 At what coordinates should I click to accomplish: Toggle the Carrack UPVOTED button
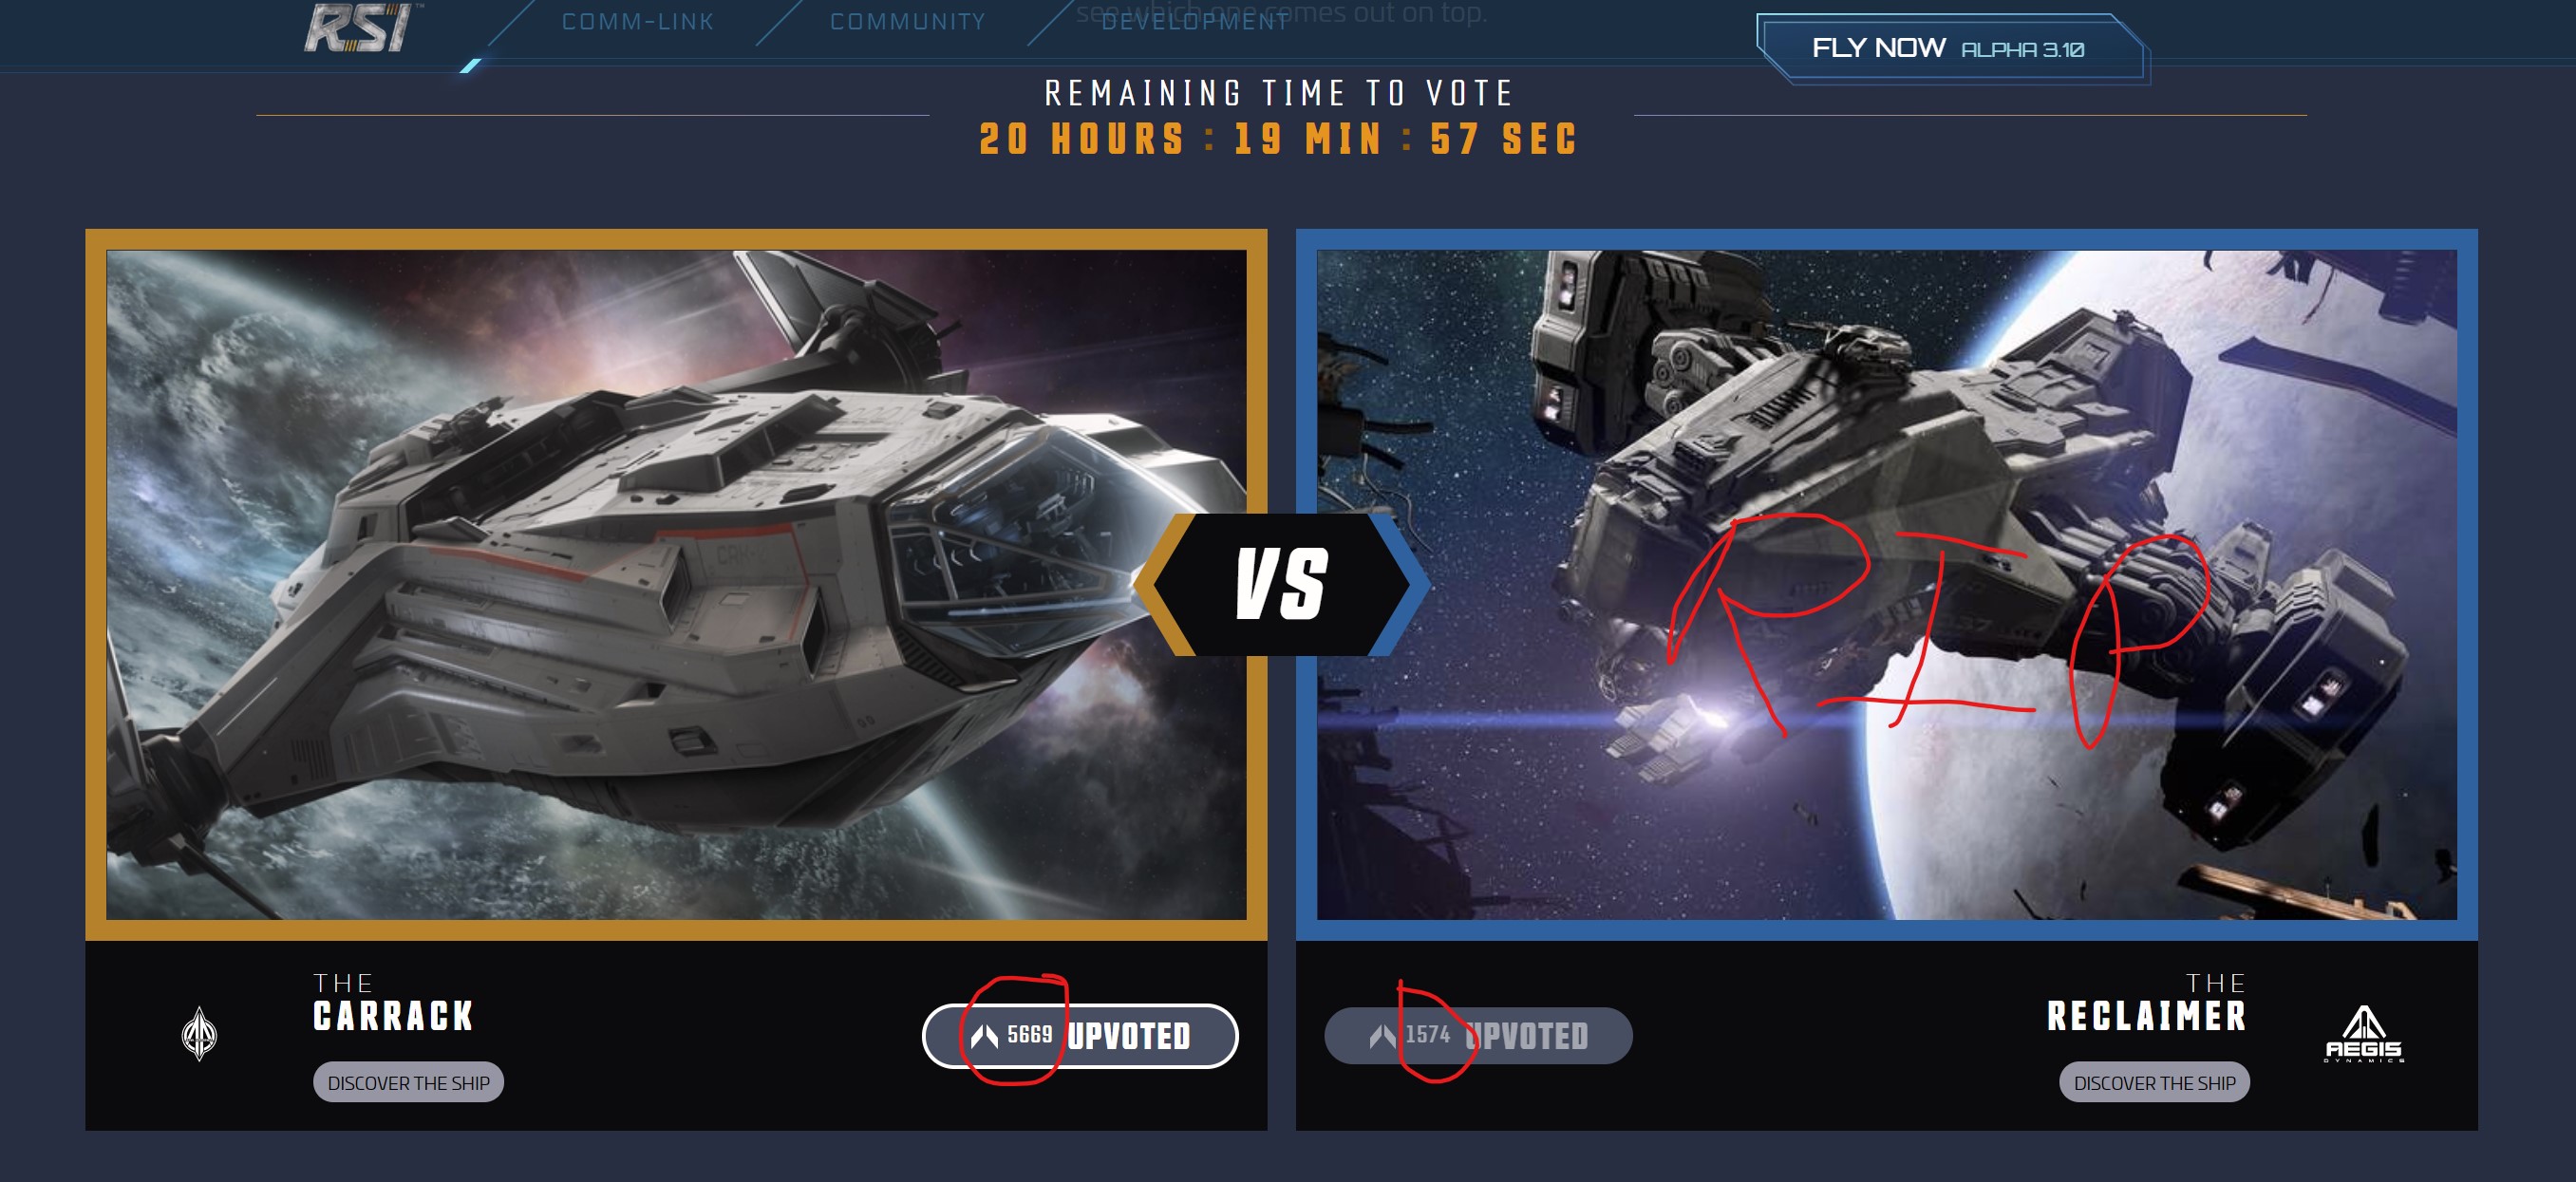click(x=1080, y=1035)
